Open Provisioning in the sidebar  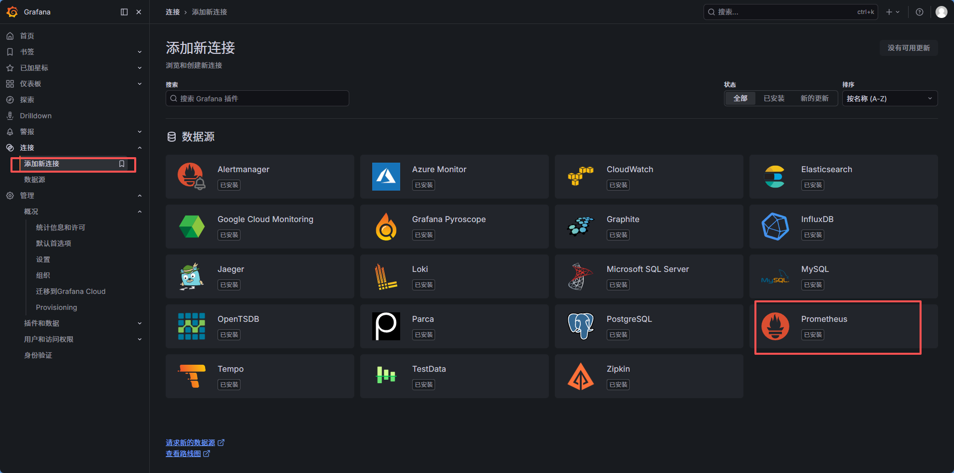point(56,307)
